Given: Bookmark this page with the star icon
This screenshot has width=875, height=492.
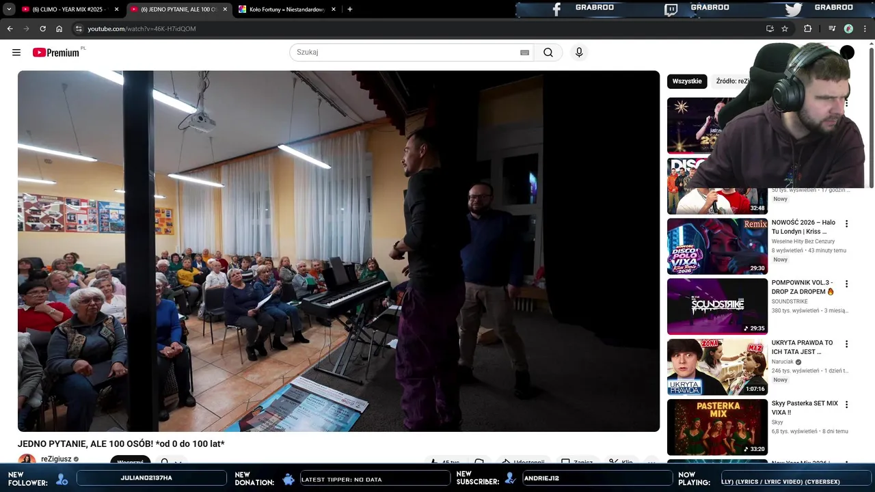Looking at the screenshot, I should click(x=785, y=29).
